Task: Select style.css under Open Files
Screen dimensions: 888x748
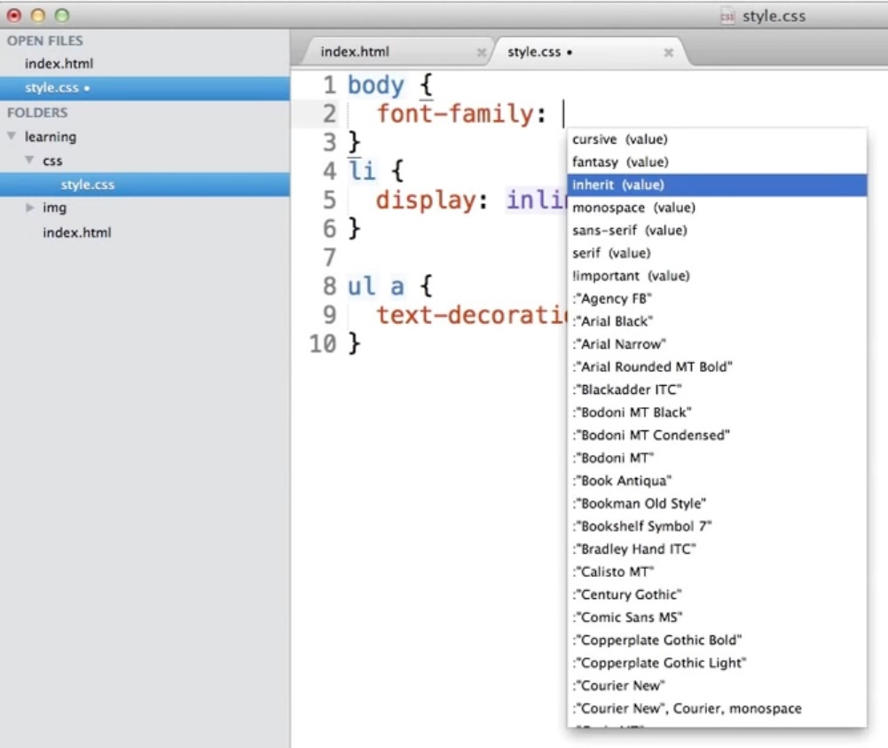Action: point(52,88)
